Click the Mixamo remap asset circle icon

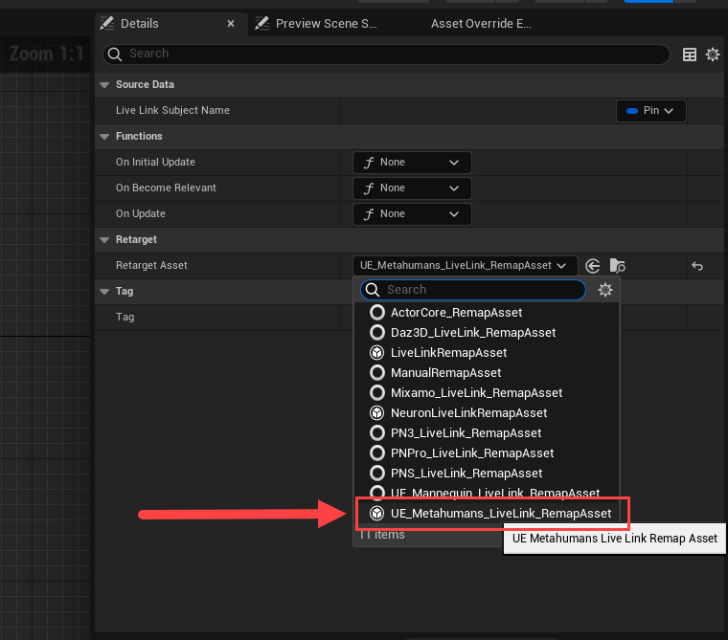coord(377,393)
